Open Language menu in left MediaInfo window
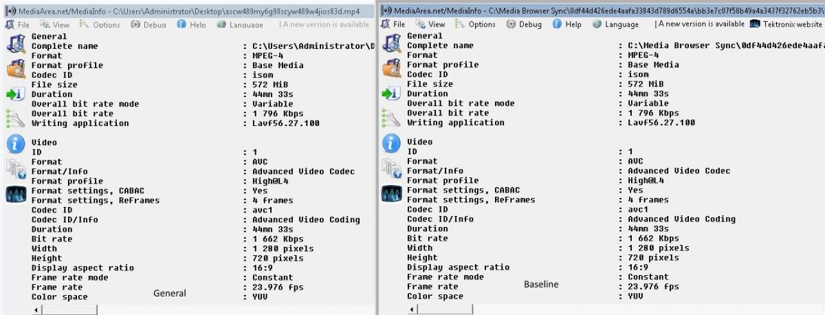The width and height of the screenshot is (825, 315). pyautogui.click(x=240, y=25)
